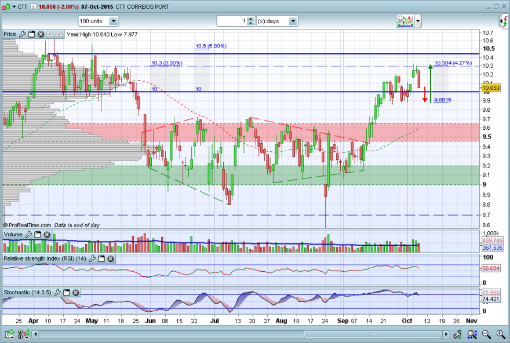Image resolution: width=510 pixels, height=343 pixels.
Task: Click the CTT info icon
Action: (x=33, y=6)
